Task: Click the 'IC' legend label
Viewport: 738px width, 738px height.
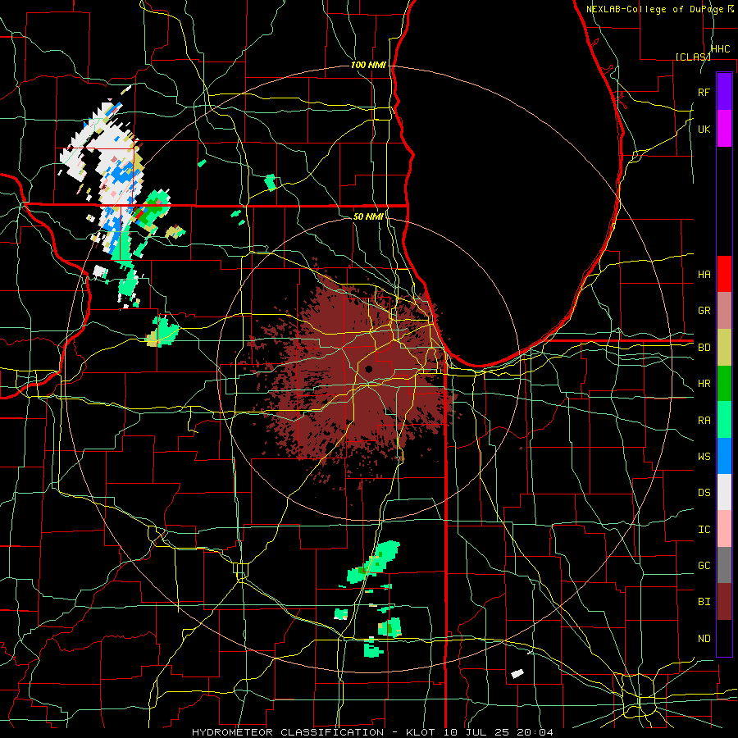Action: pos(704,530)
